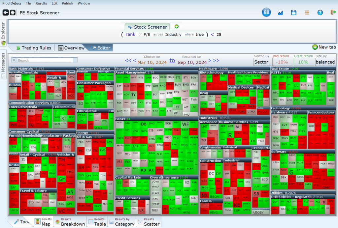Select the Editor tab
Viewport: 338px width, 228px height.
tap(101, 48)
